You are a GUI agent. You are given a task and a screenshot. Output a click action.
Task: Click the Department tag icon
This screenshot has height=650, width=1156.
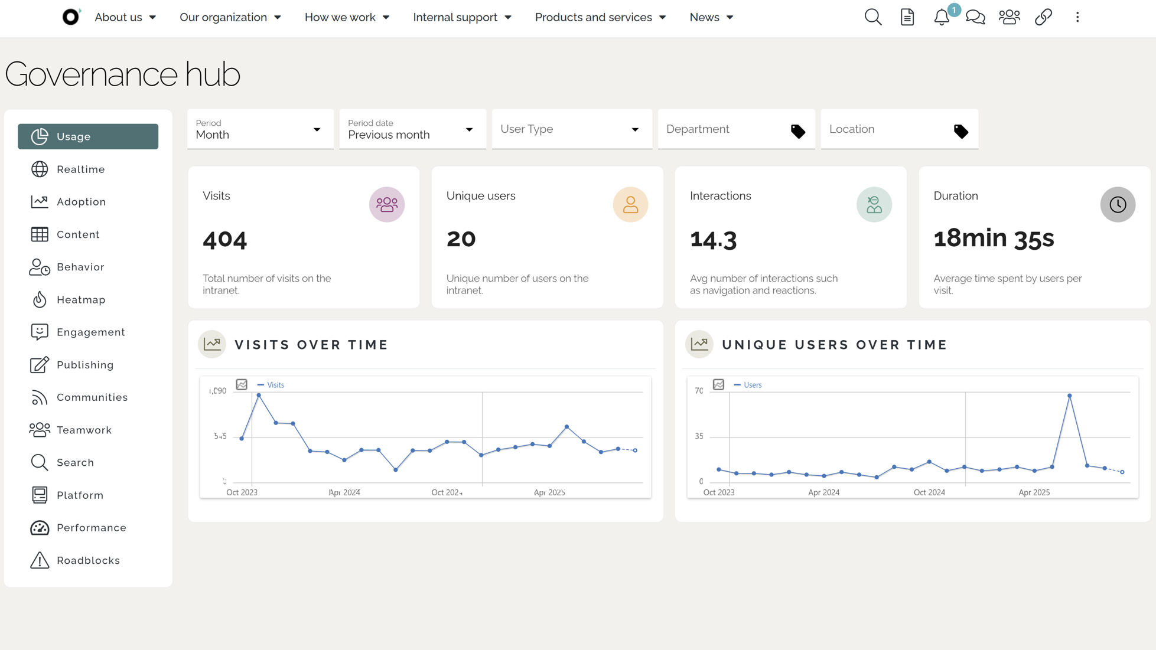pos(798,131)
